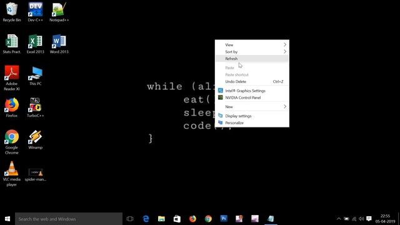Click the Search the web and Windows box
The height and width of the screenshot is (225, 400).
69,219
